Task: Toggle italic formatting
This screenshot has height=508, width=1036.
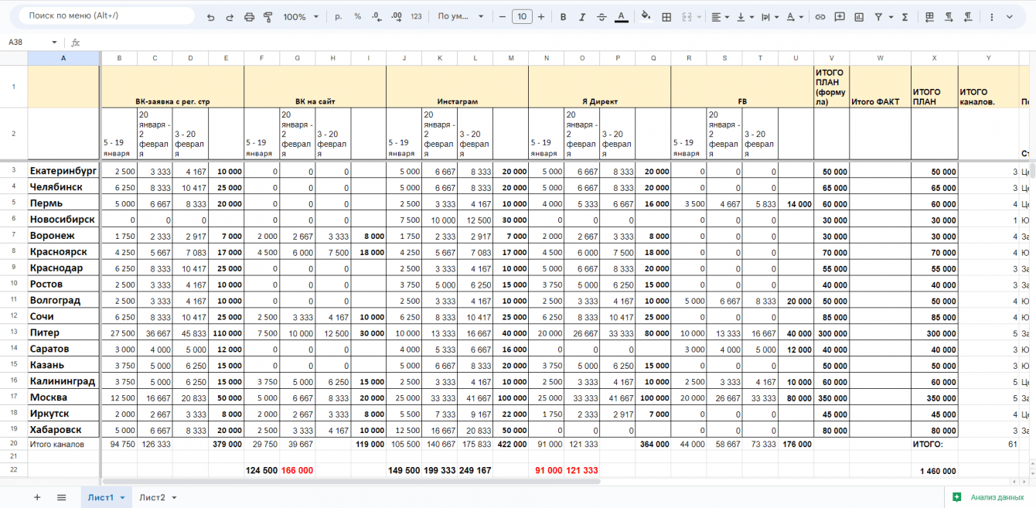Action: coord(582,17)
